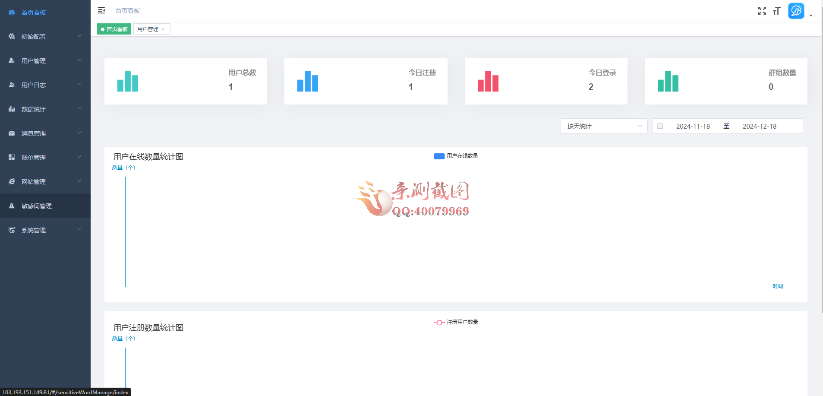Go to 首页看板 in the sidebar
Viewport: 823px width, 396px height.
click(x=34, y=13)
